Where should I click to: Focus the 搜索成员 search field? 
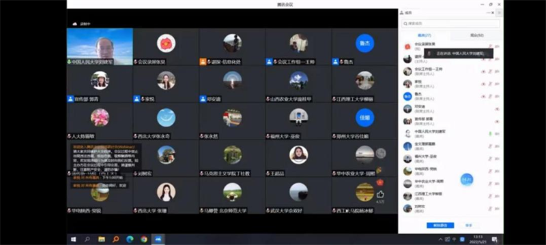tap(450, 24)
